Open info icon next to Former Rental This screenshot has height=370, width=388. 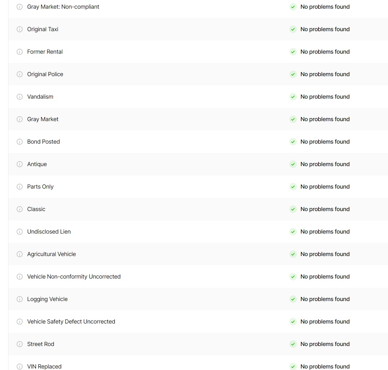(x=19, y=52)
